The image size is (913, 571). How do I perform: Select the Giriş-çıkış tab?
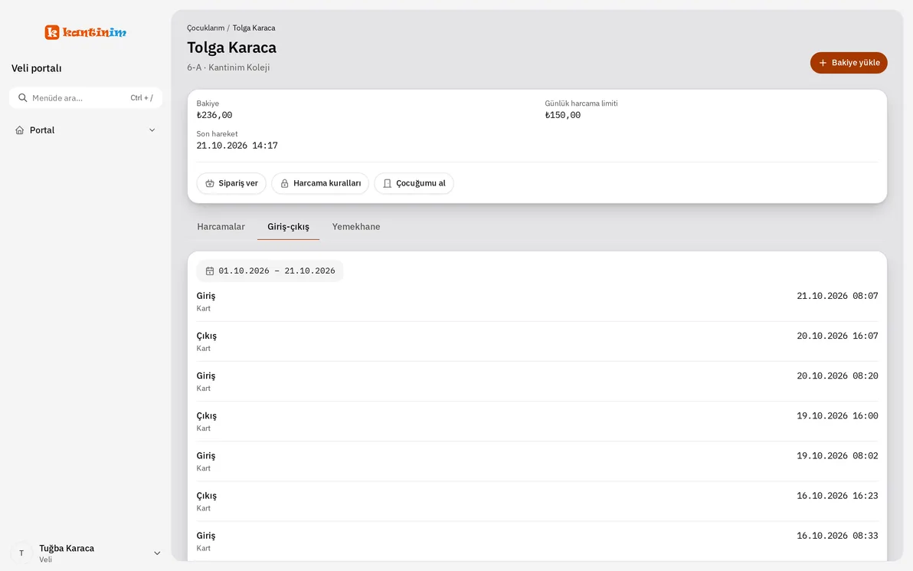[288, 227]
